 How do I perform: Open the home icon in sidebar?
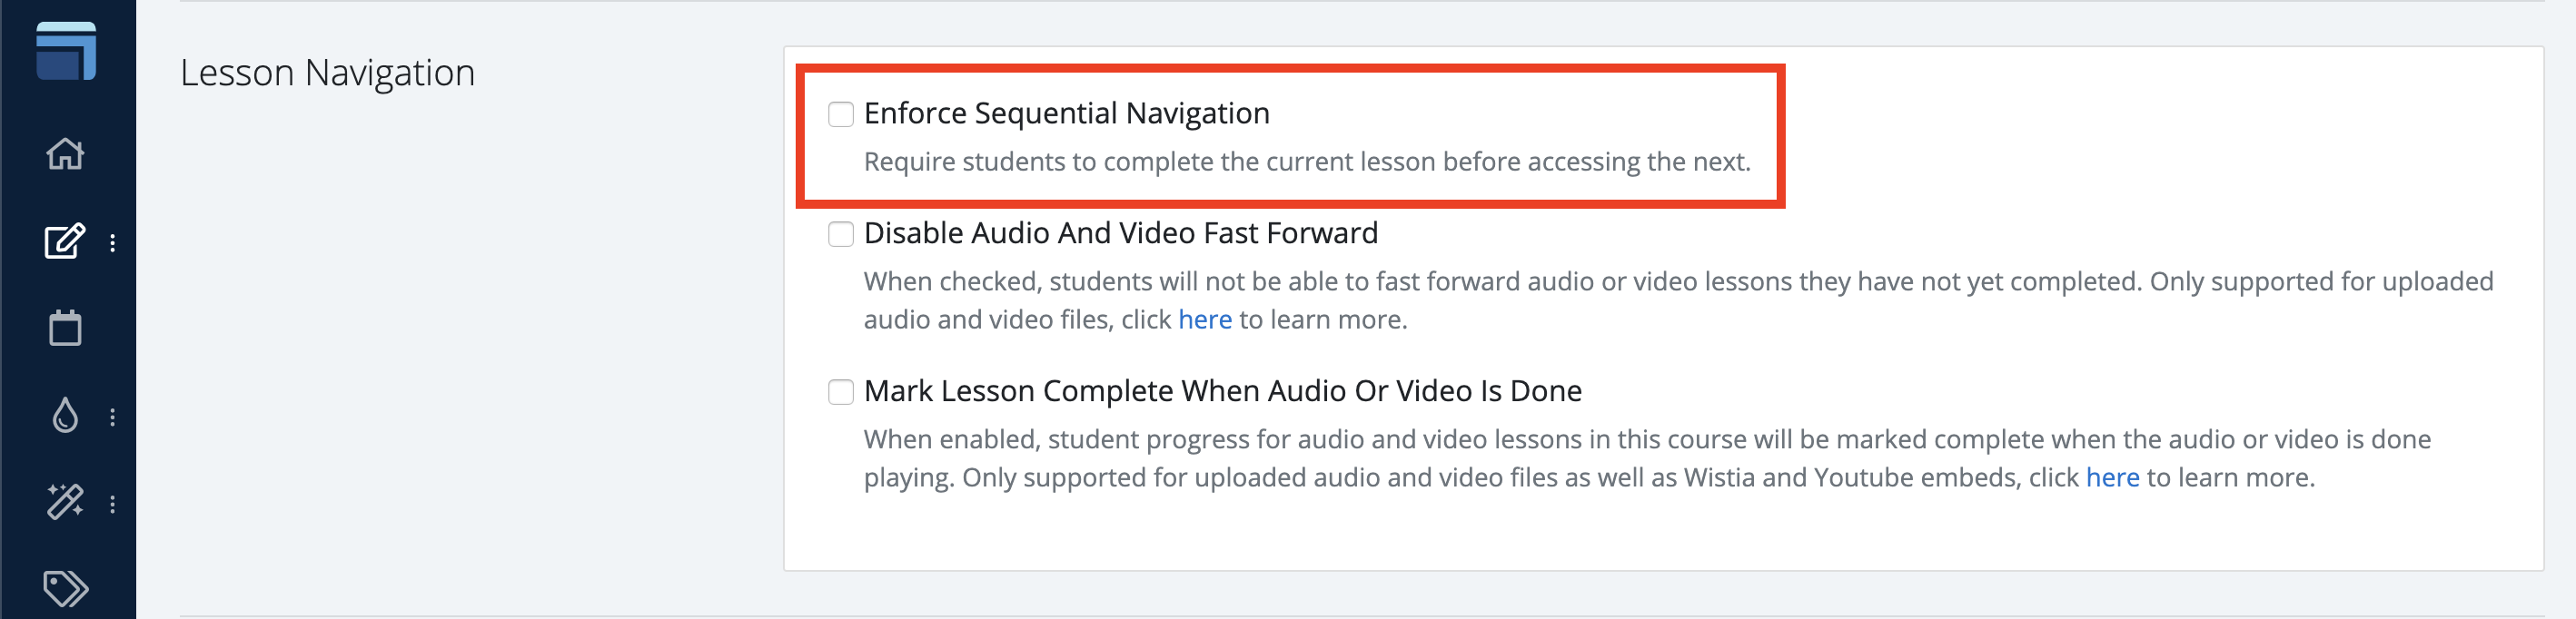pos(65,154)
